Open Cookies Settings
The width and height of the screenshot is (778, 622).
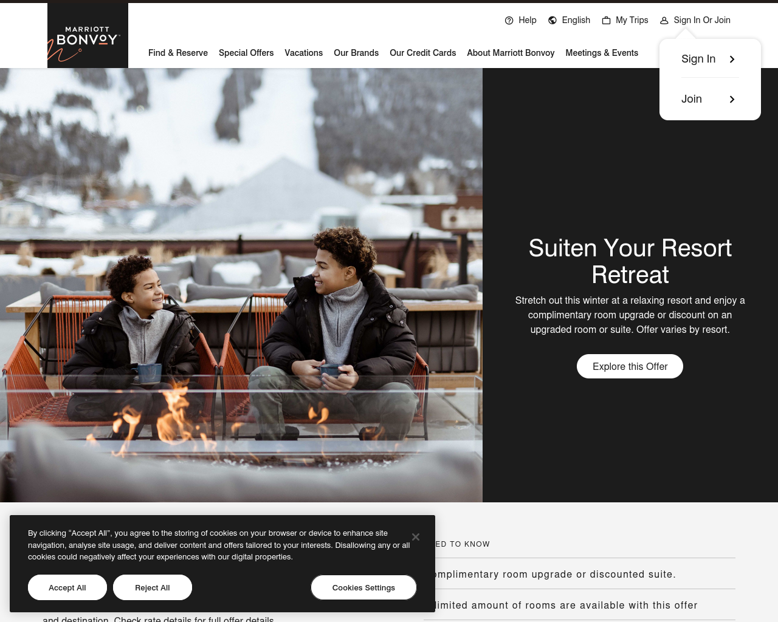click(363, 587)
